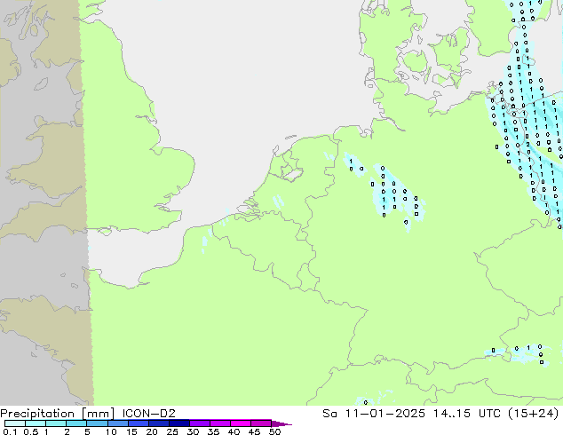Image resolution: width=563 pixels, height=435 pixels.
Task: Click the 45–50 mm legend color swatch
Action: coord(261,423)
